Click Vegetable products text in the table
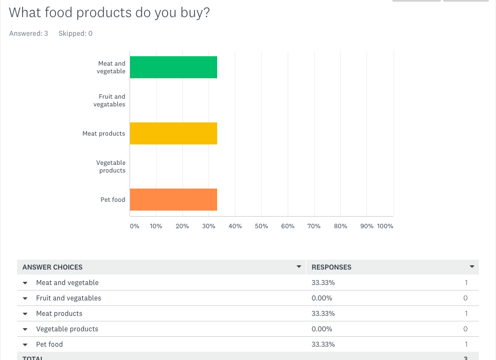Image resolution: width=496 pixels, height=360 pixels. (67, 329)
